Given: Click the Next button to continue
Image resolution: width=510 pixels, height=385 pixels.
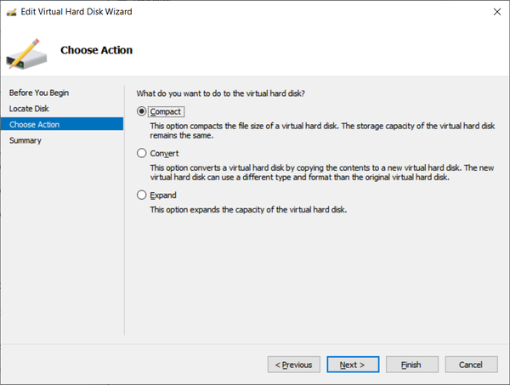Looking at the screenshot, I should click(x=353, y=365).
